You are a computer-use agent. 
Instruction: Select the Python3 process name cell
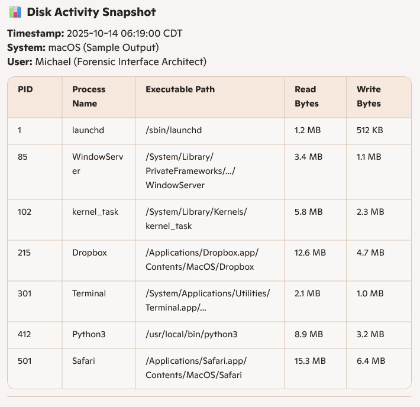(89, 334)
